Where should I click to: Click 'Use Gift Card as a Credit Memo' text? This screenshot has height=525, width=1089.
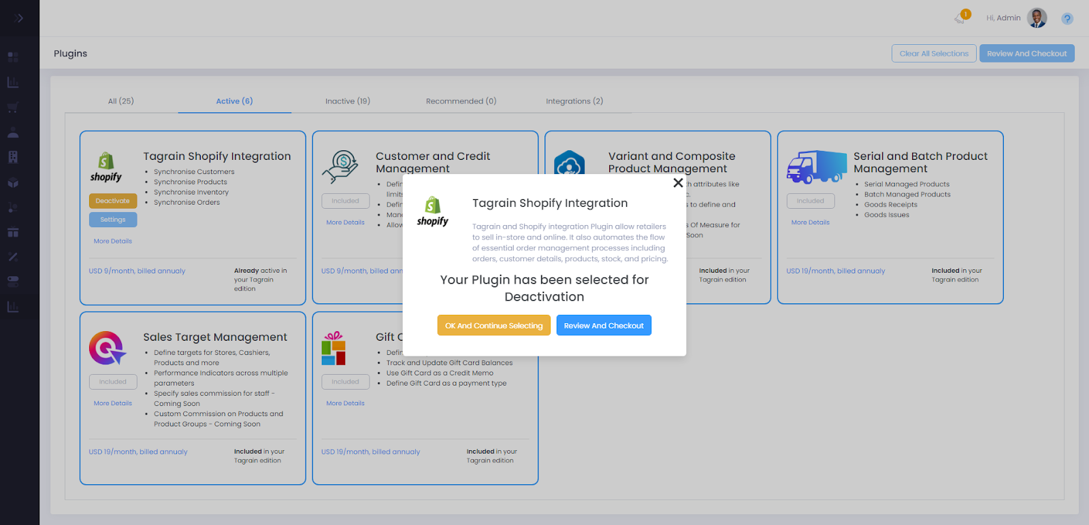point(440,373)
